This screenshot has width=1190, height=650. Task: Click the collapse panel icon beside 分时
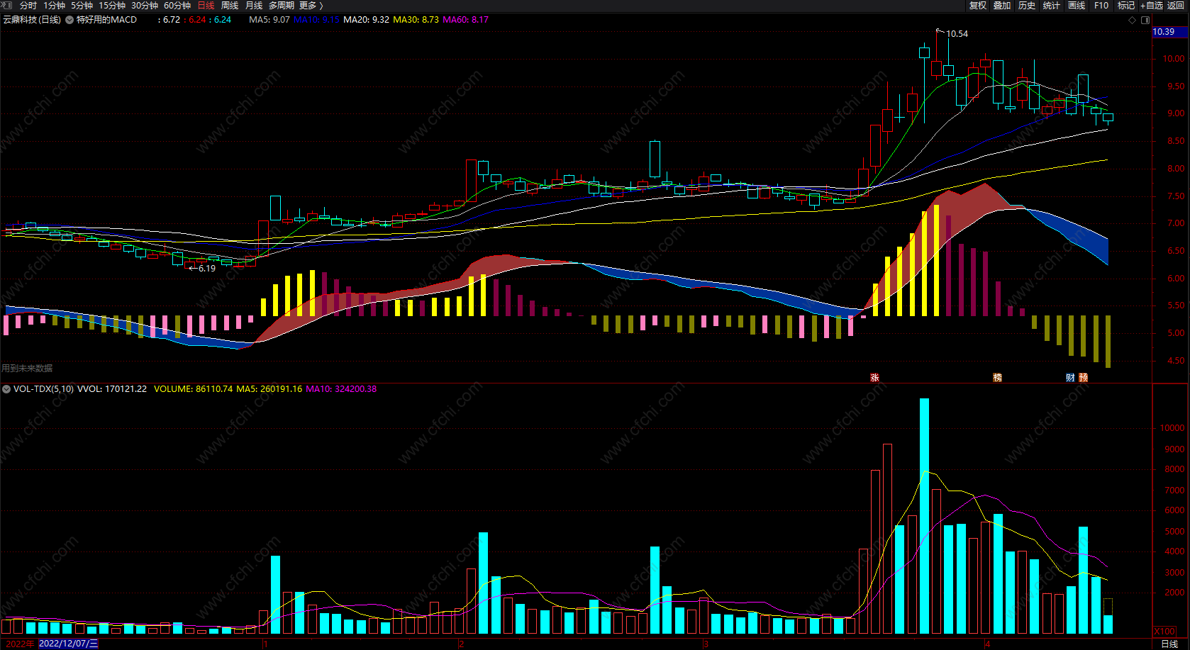click(7, 5)
